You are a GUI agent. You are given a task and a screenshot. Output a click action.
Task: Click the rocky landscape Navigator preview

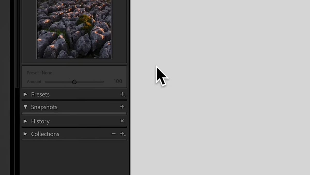pos(74,29)
